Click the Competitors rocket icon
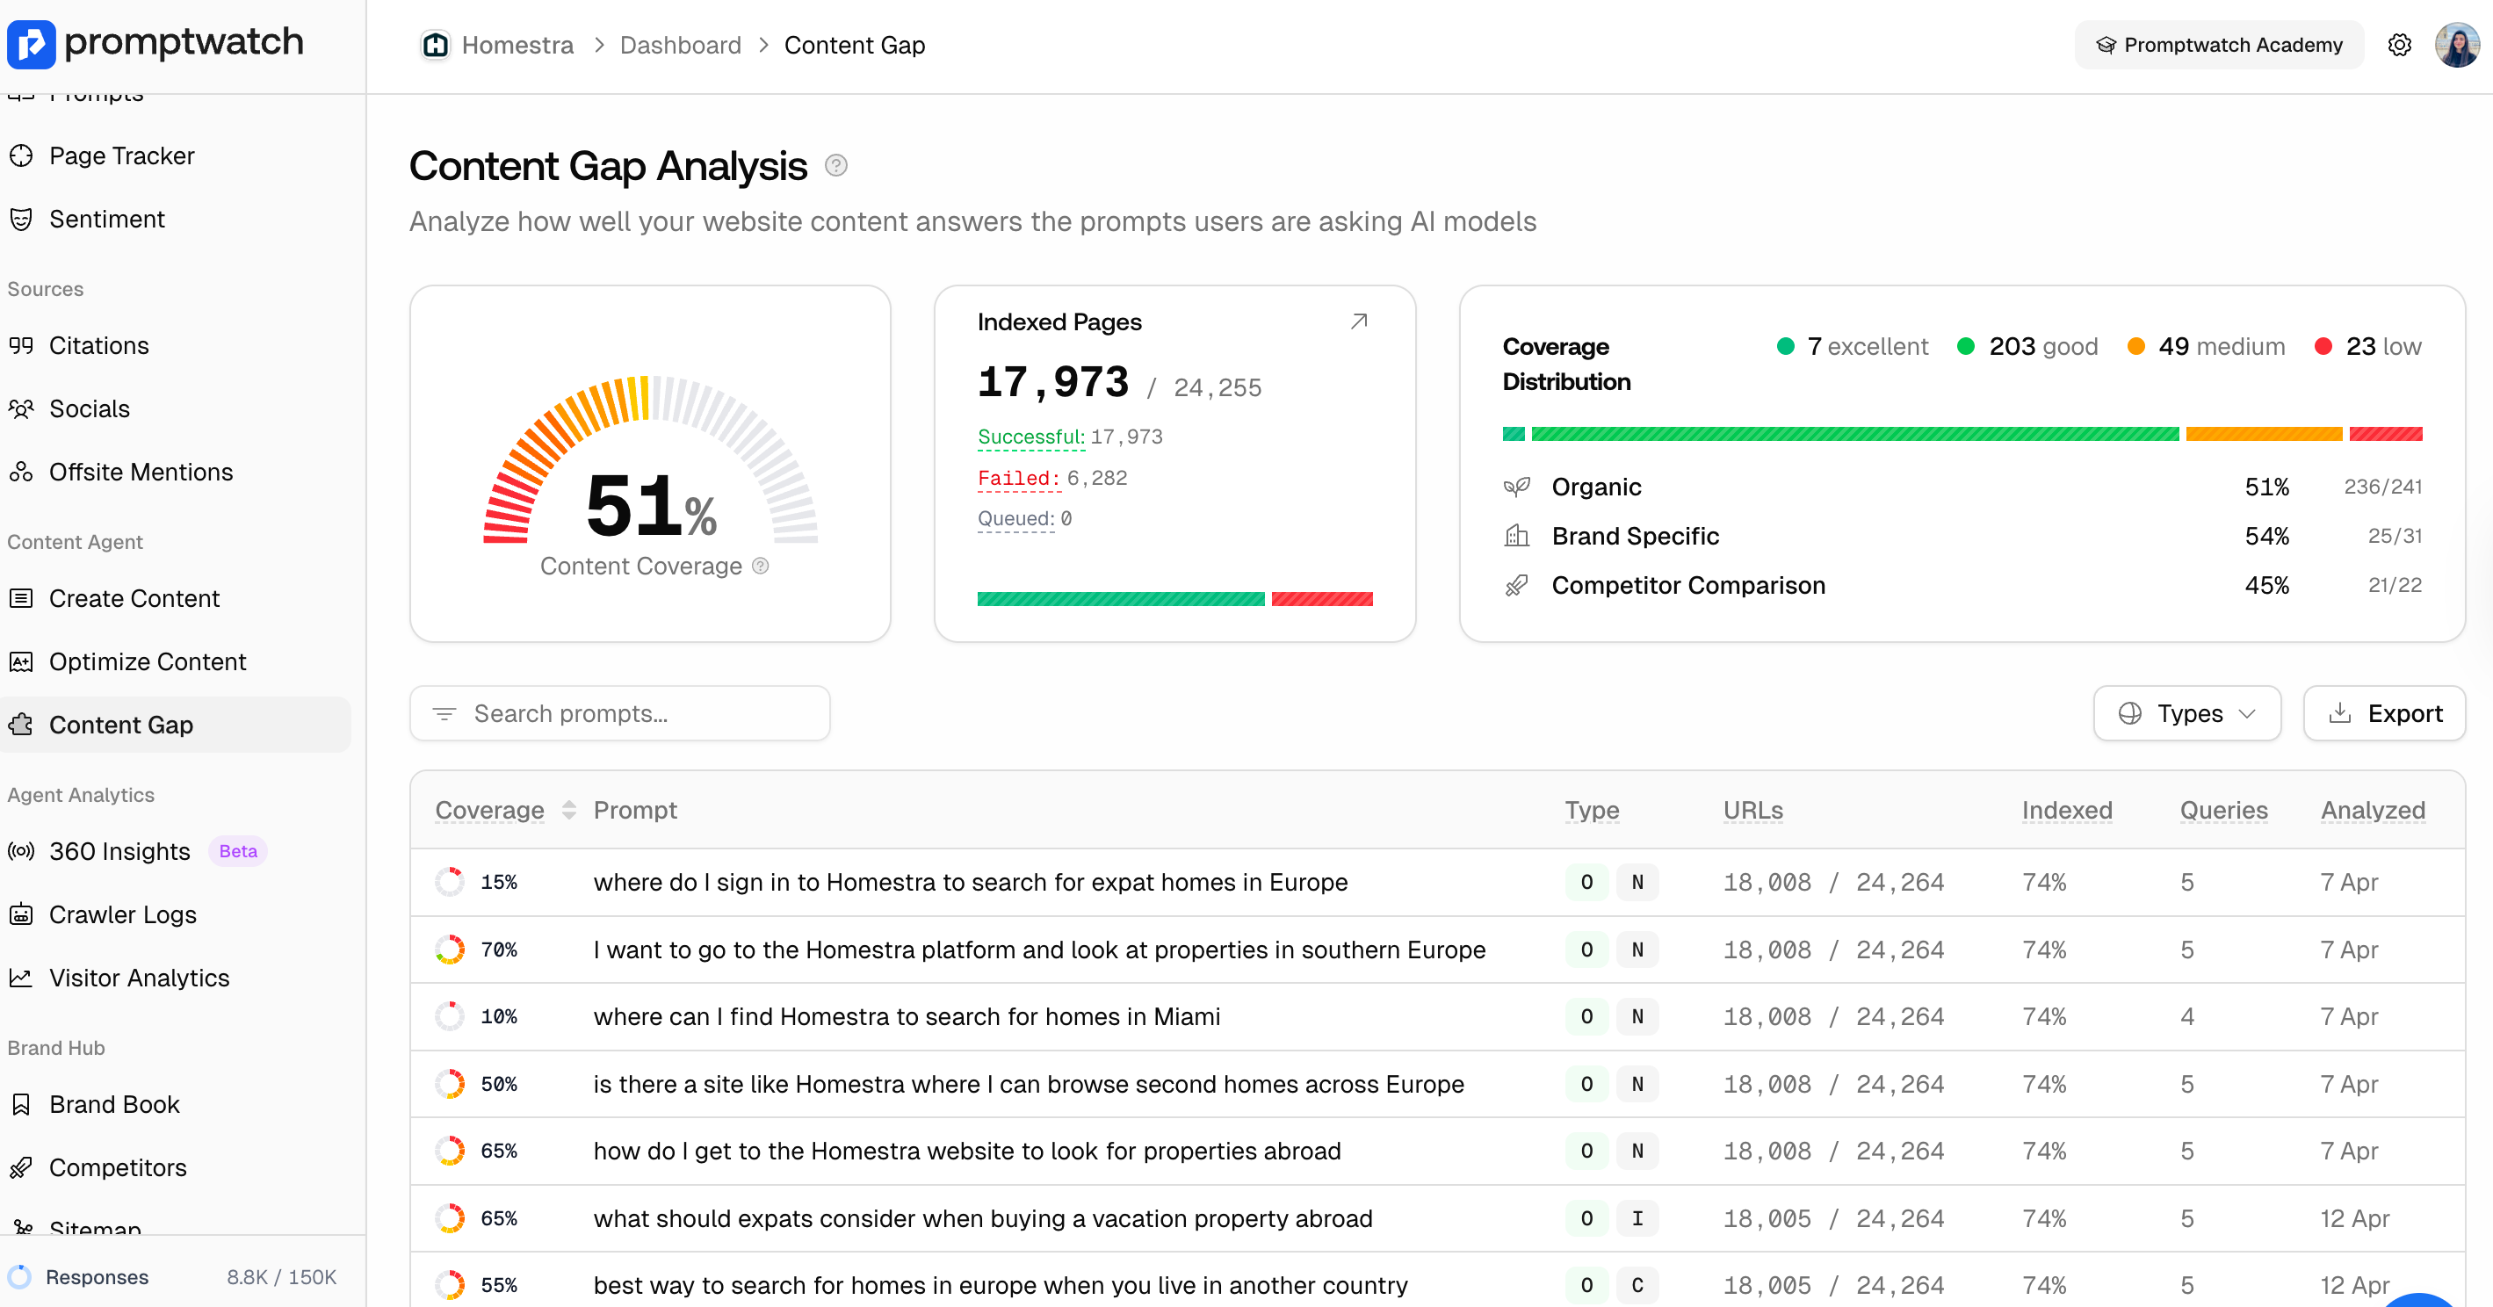The image size is (2493, 1307). [x=21, y=1167]
